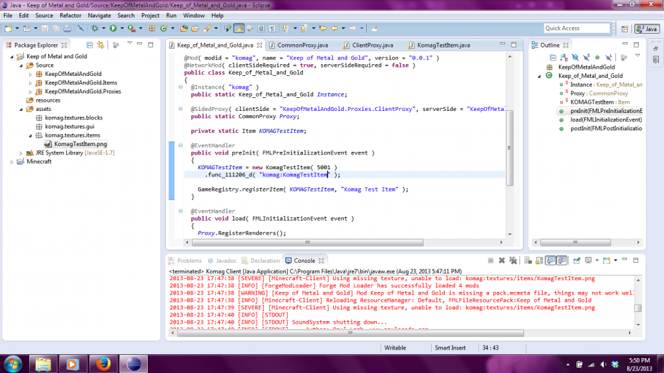Click Remove All Terminated Launches icon
664x373 pixels.
tap(513, 260)
